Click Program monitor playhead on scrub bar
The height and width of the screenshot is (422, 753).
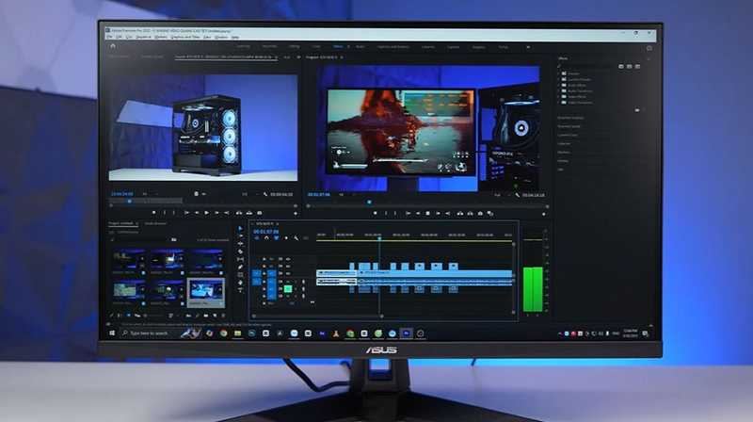coord(369,203)
